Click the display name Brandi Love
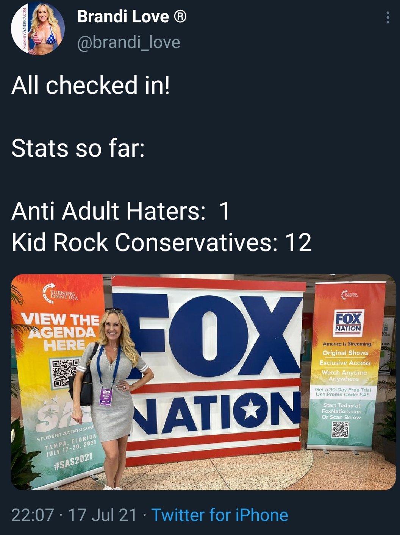400x535 pixels. pyautogui.click(x=123, y=17)
